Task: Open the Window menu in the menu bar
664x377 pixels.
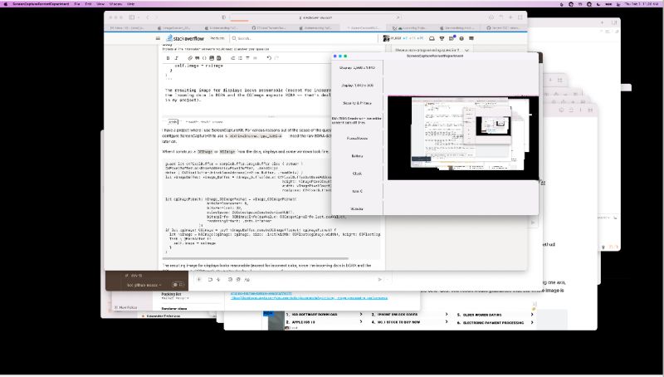Action: point(115,4)
